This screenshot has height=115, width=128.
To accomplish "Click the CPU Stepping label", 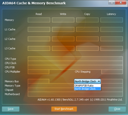I will point(83,72).
